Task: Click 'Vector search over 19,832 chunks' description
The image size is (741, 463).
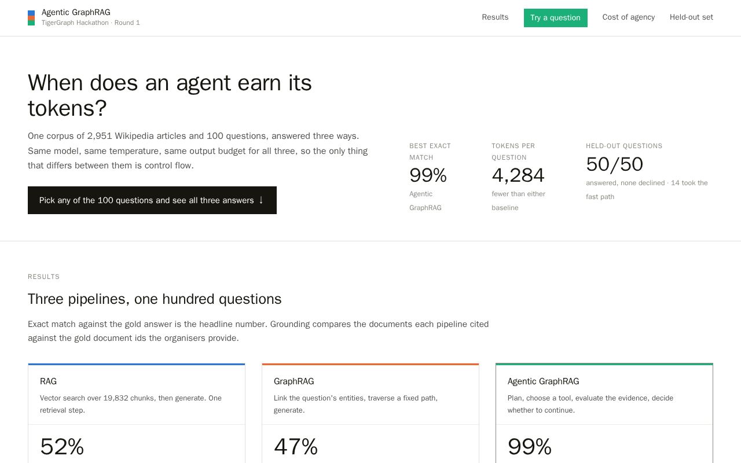Action: coord(131,404)
